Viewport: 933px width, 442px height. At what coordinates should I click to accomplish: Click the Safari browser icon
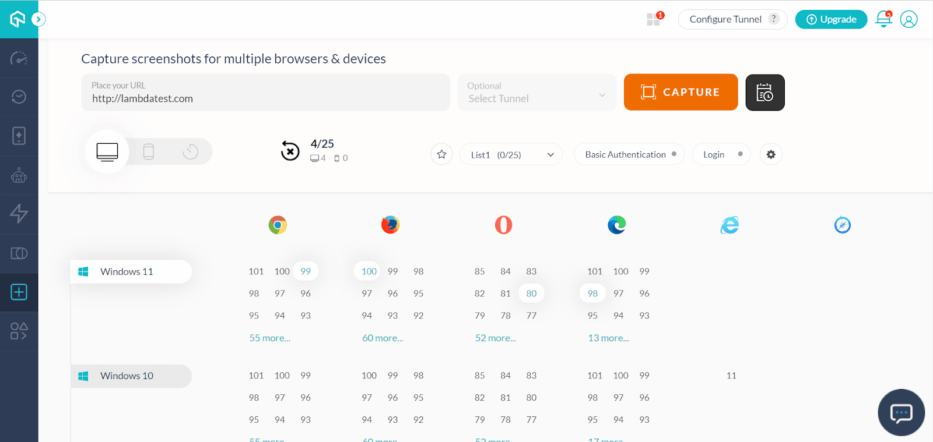click(x=843, y=225)
